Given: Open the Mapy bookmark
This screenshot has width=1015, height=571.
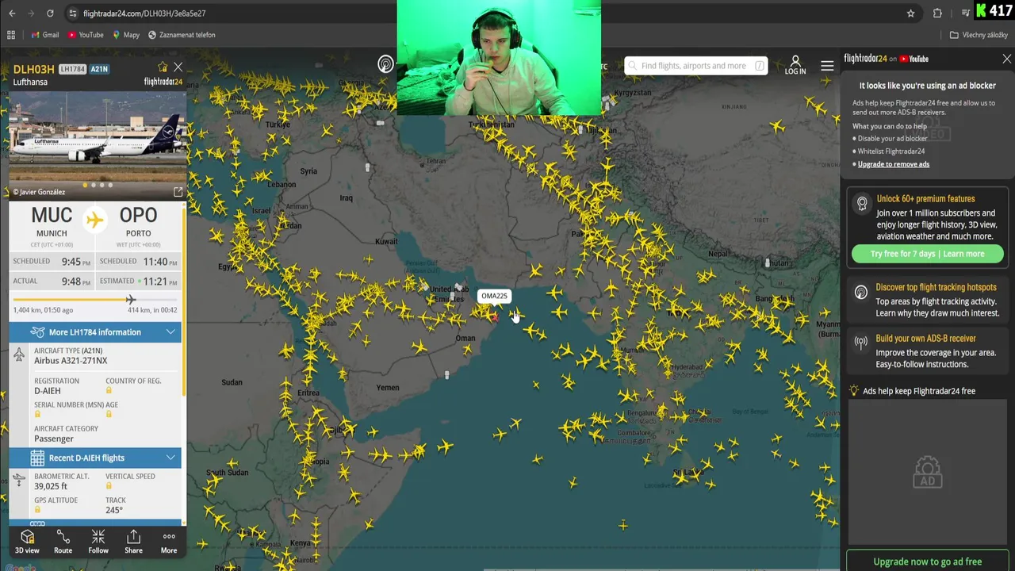Looking at the screenshot, I should pos(126,35).
